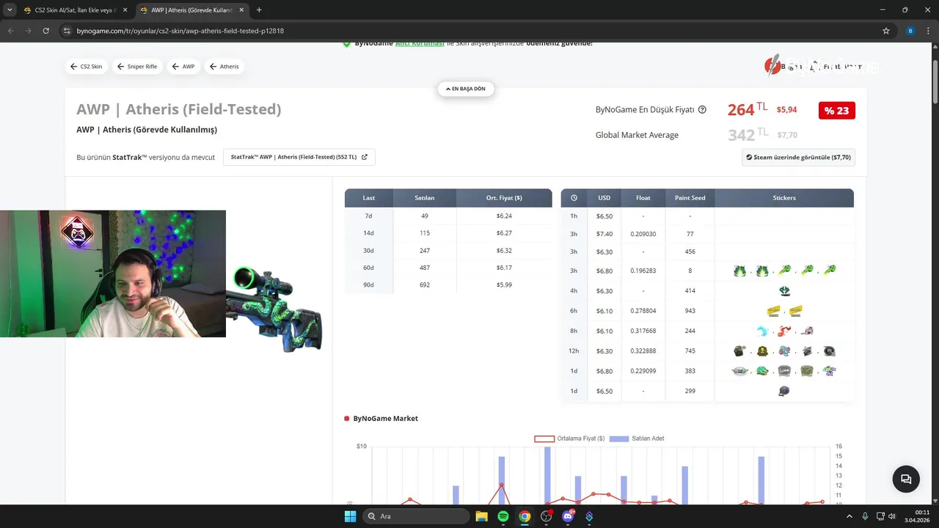The height and width of the screenshot is (528, 939).
Task: Go to the Atheris breadcrumb
Action: [224, 66]
